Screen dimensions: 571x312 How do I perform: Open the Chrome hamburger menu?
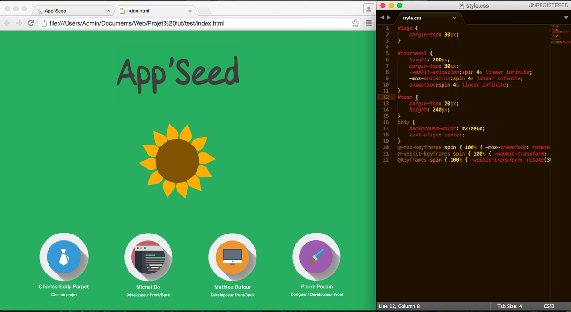(369, 23)
